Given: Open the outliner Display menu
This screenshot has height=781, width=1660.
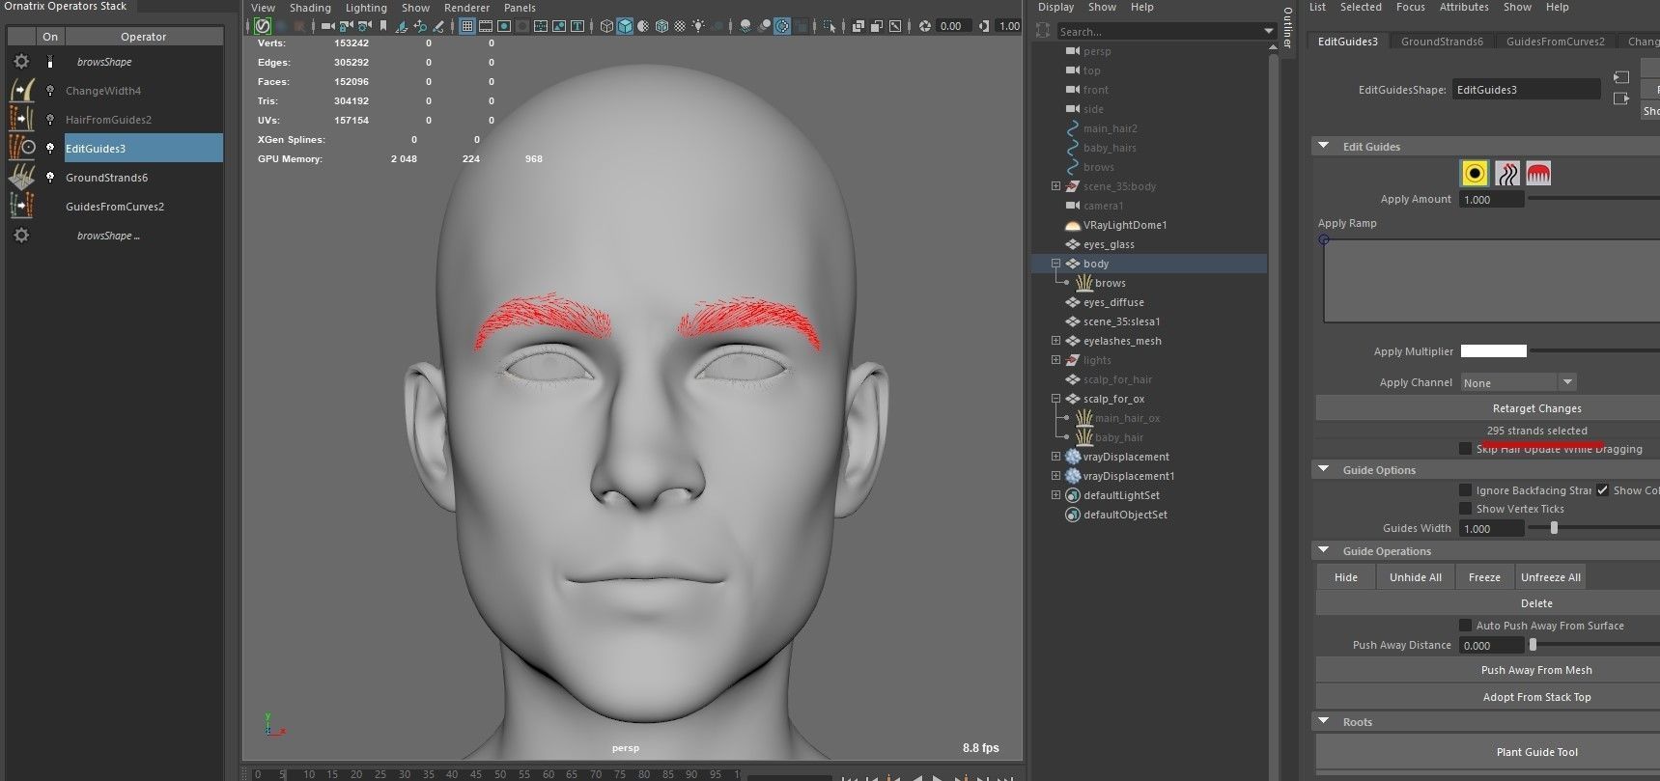Looking at the screenshot, I should [x=1055, y=7].
